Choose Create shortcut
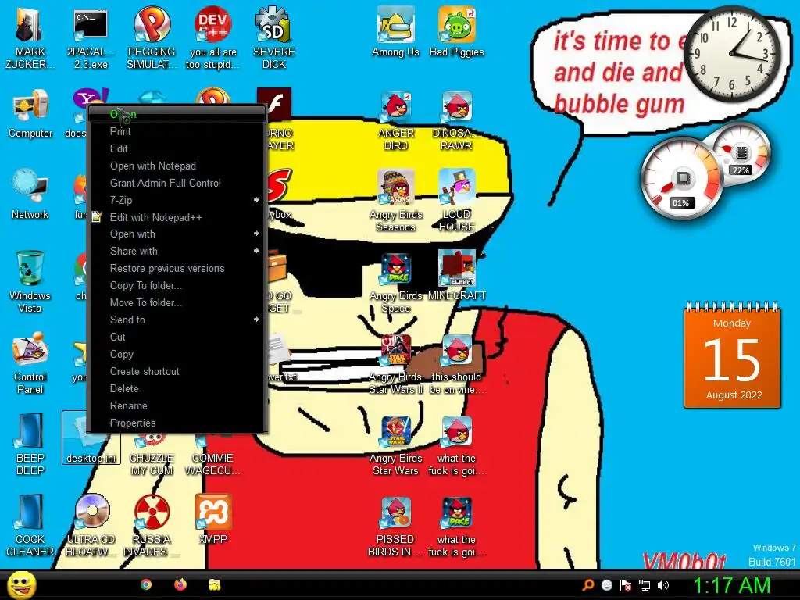 pyautogui.click(x=177, y=371)
